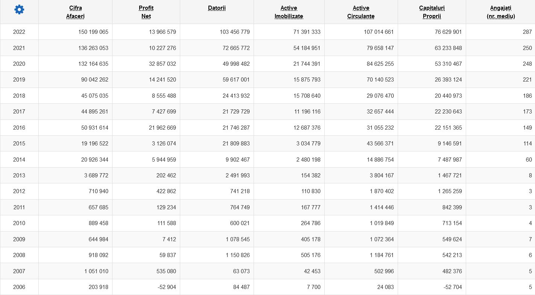The width and height of the screenshot is (535, 295).
Task: Select the 2013 year row label
Action: click(19, 175)
